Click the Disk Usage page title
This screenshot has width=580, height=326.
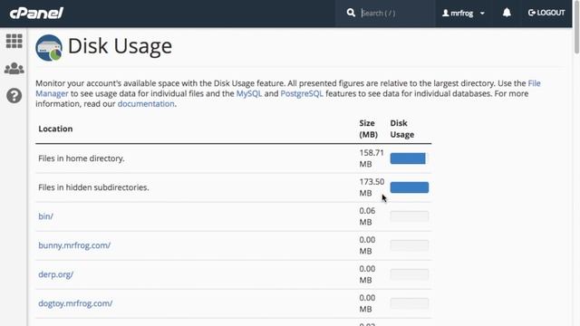point(120,46)
